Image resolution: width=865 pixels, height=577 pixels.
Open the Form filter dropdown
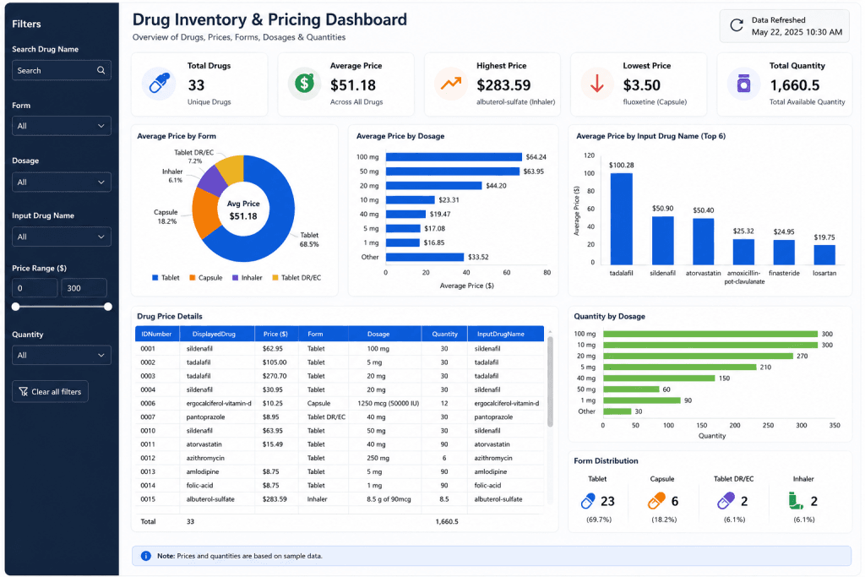tap(61, 127)
